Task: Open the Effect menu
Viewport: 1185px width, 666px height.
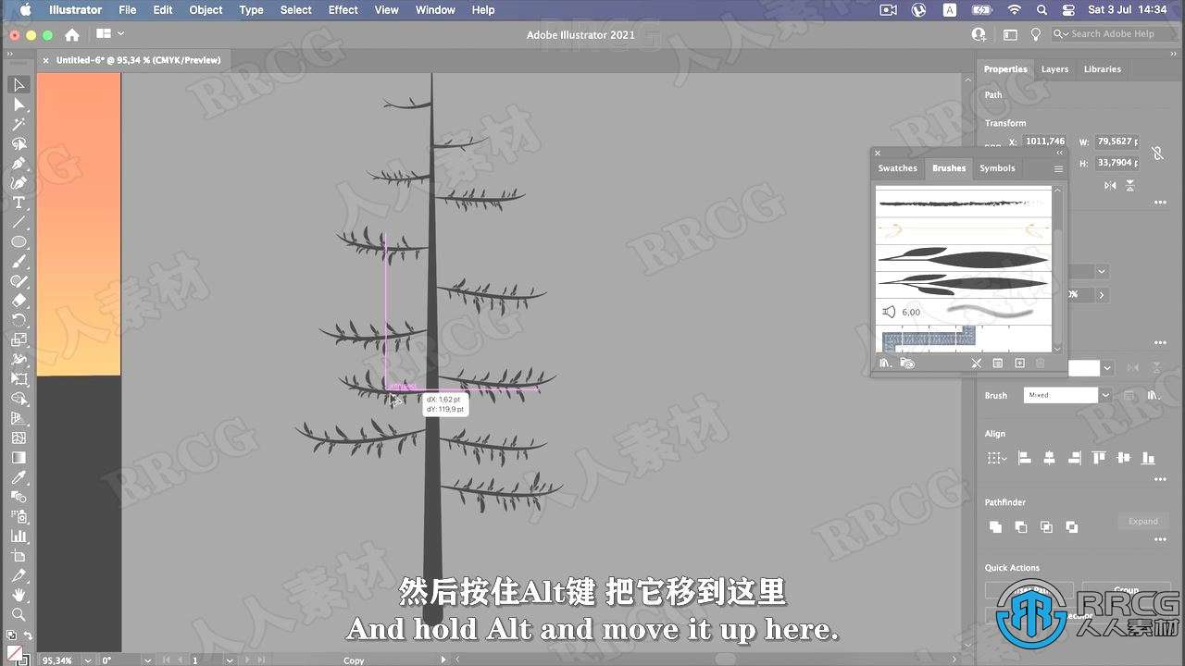Action: [343, 10]
